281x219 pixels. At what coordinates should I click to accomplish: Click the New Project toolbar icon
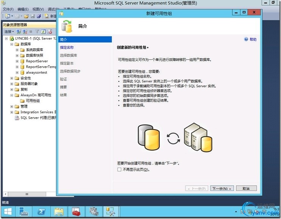pos(8,16)
